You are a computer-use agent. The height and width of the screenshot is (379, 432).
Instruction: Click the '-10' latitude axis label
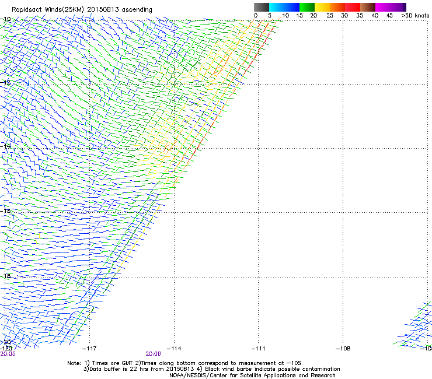(5, 19)
